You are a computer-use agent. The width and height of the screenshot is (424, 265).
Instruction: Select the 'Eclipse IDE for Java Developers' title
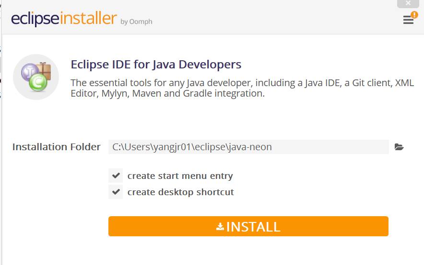156,64
